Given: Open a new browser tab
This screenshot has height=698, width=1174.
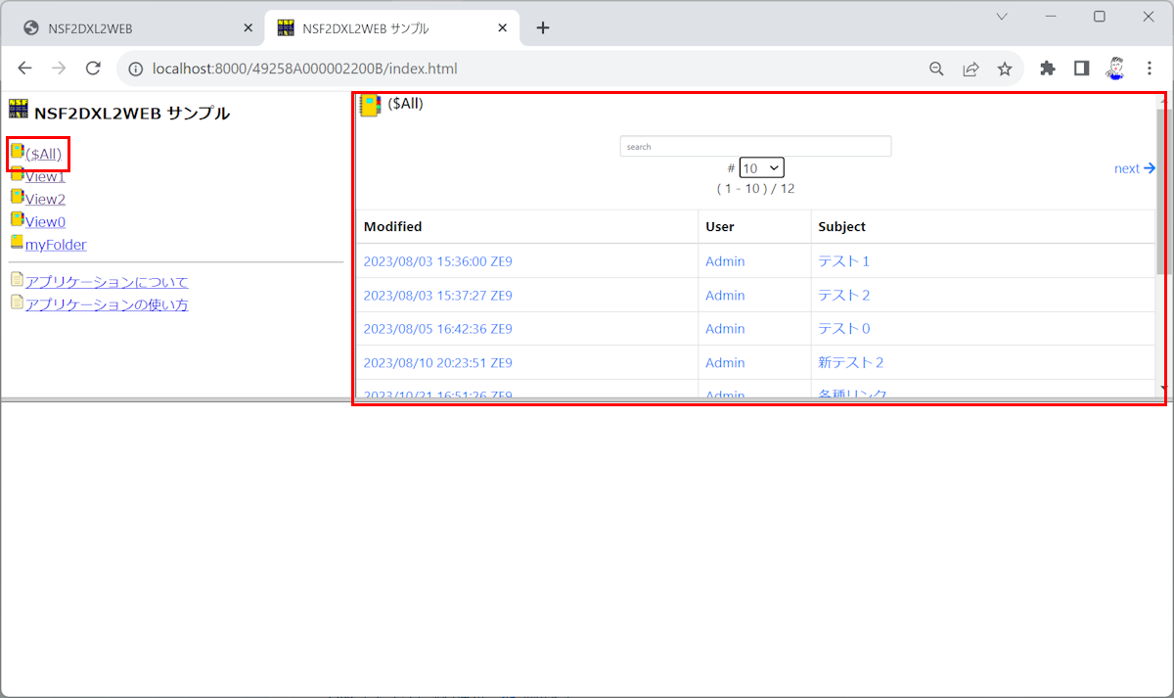Looking at the screenshot, I should 543,28.
